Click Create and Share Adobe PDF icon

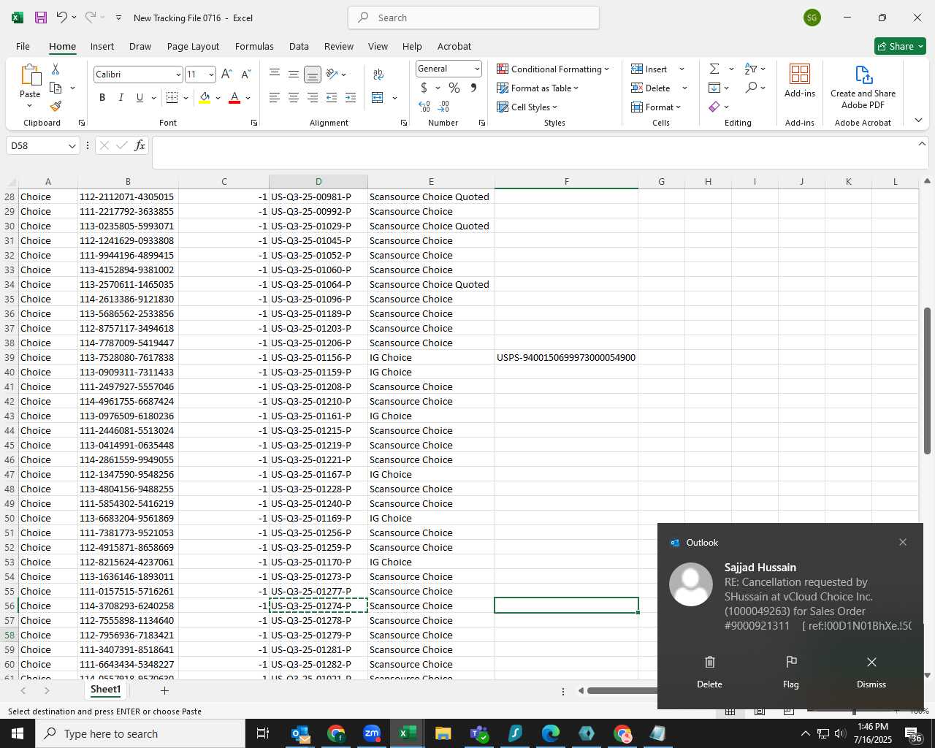point(863,75)
